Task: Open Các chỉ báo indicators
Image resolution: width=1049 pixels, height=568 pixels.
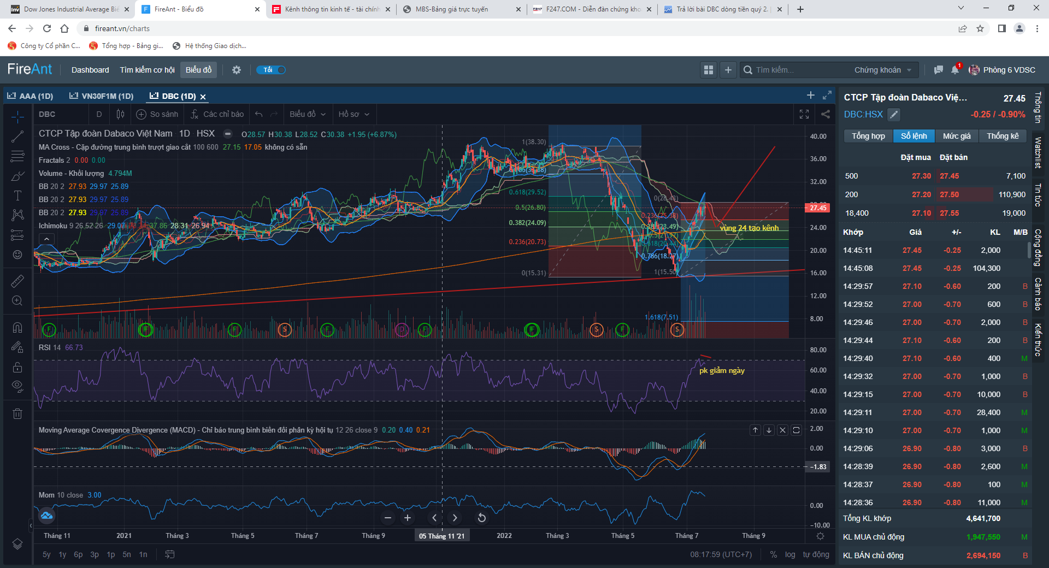Action: click(217, 114)
